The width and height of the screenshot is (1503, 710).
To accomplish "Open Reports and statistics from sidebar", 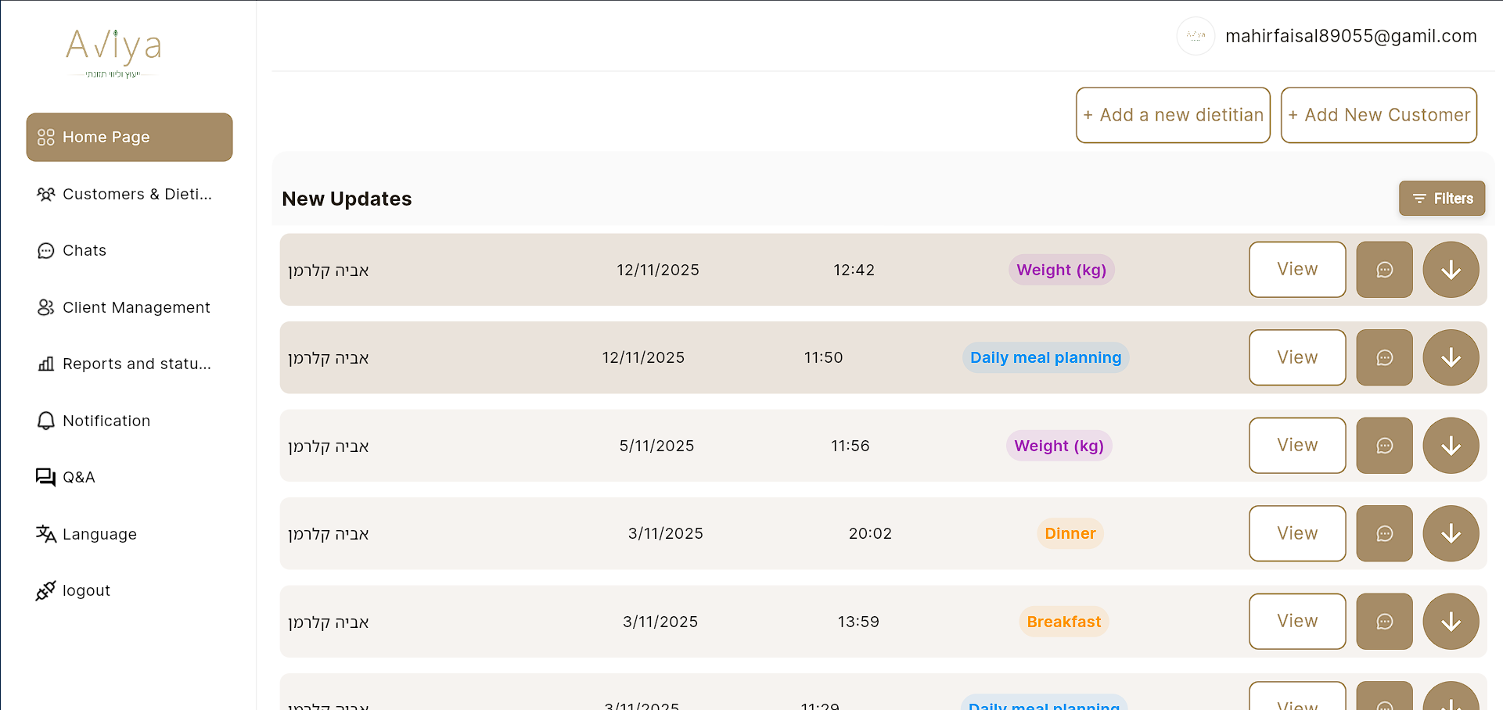I will click(46, 364).
